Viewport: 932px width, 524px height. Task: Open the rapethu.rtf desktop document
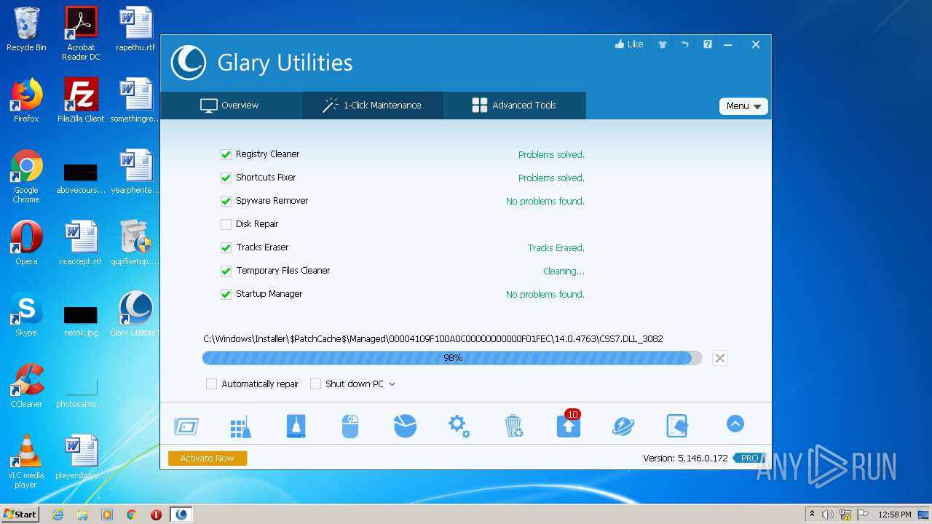tap(135, 29)
